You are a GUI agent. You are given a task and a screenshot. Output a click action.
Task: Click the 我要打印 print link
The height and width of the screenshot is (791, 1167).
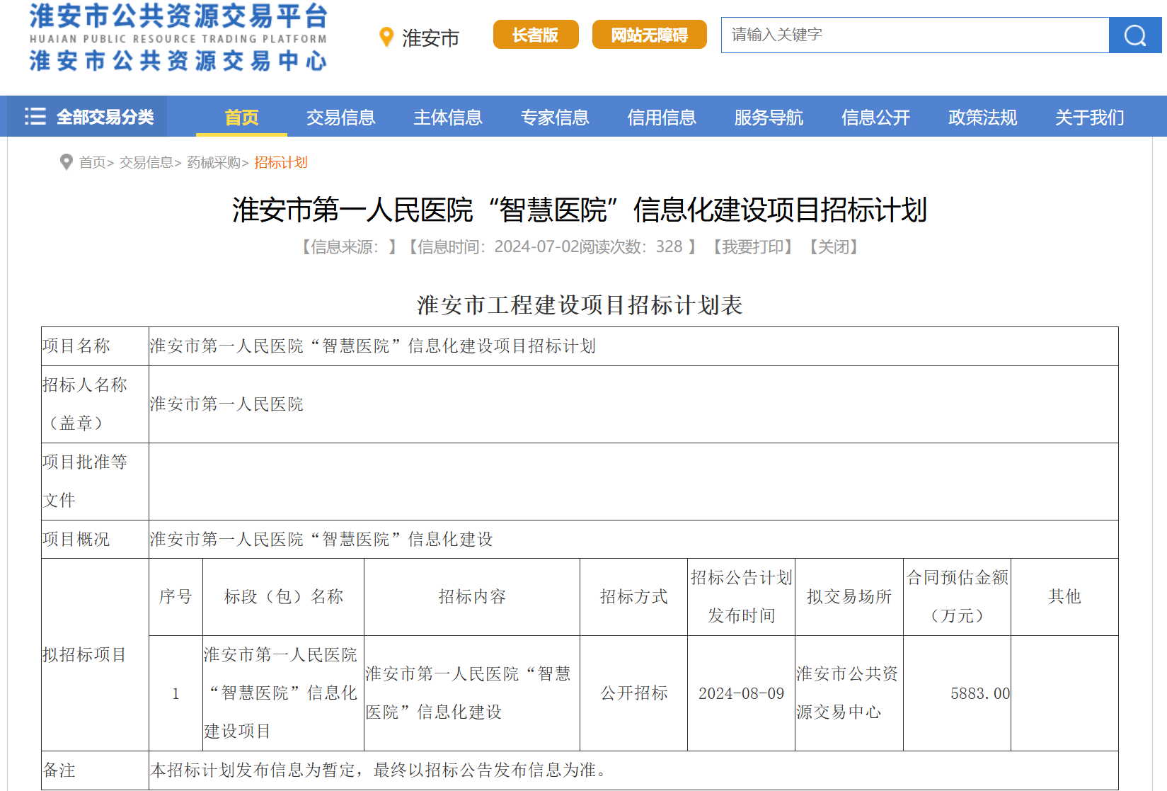[x=752, y=246]
